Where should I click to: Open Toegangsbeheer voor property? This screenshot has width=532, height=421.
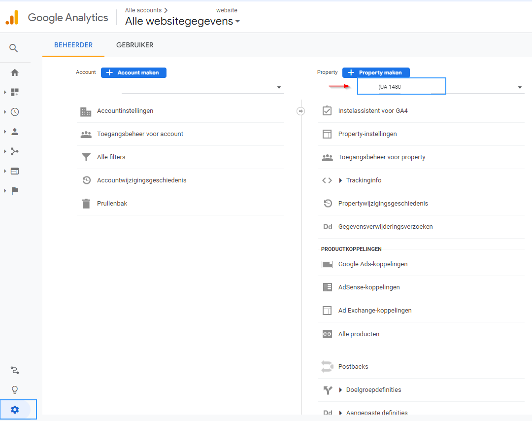coord(421,157)
